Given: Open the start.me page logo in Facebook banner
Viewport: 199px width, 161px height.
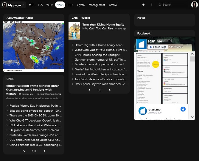Looking at the screenshot, I should [142, 44].
